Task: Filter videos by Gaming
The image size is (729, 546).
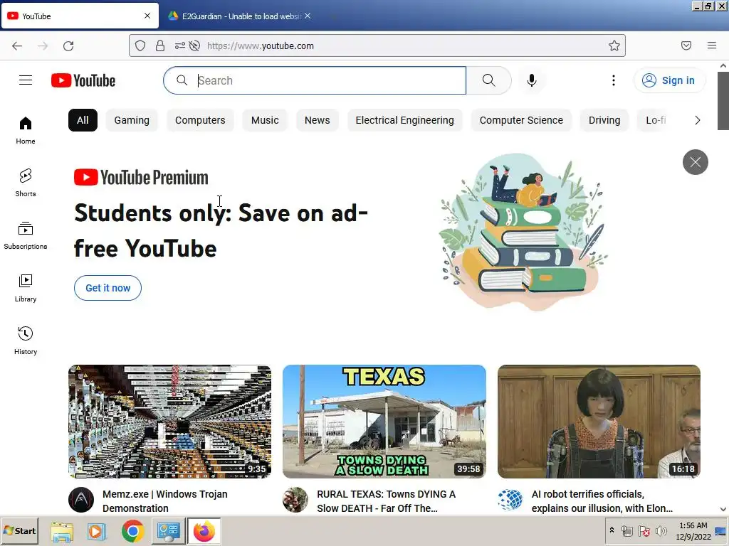Action: click(x=132, y=120)
